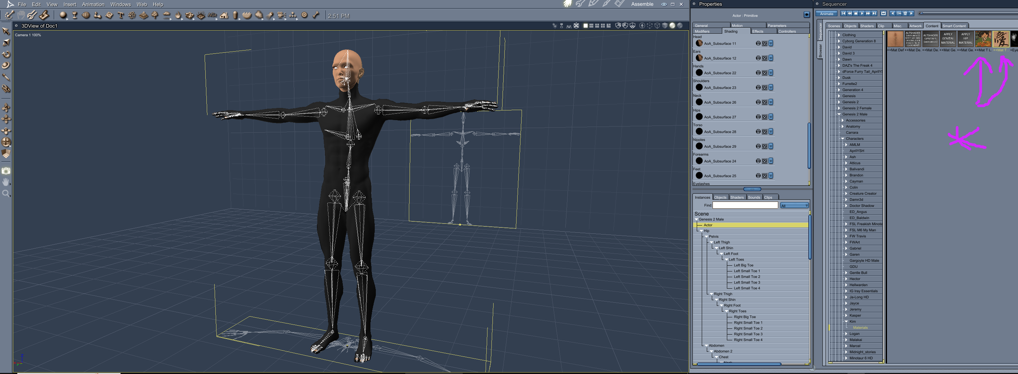1018x374 pixels.
Task: Open the Animation menu
Action: 93,4
